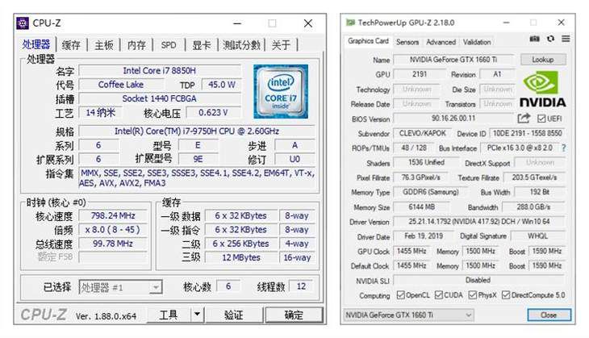Click the Driver Version field 25.21.14.1792
Screen dimensions: 589x338
coord(479,222)
